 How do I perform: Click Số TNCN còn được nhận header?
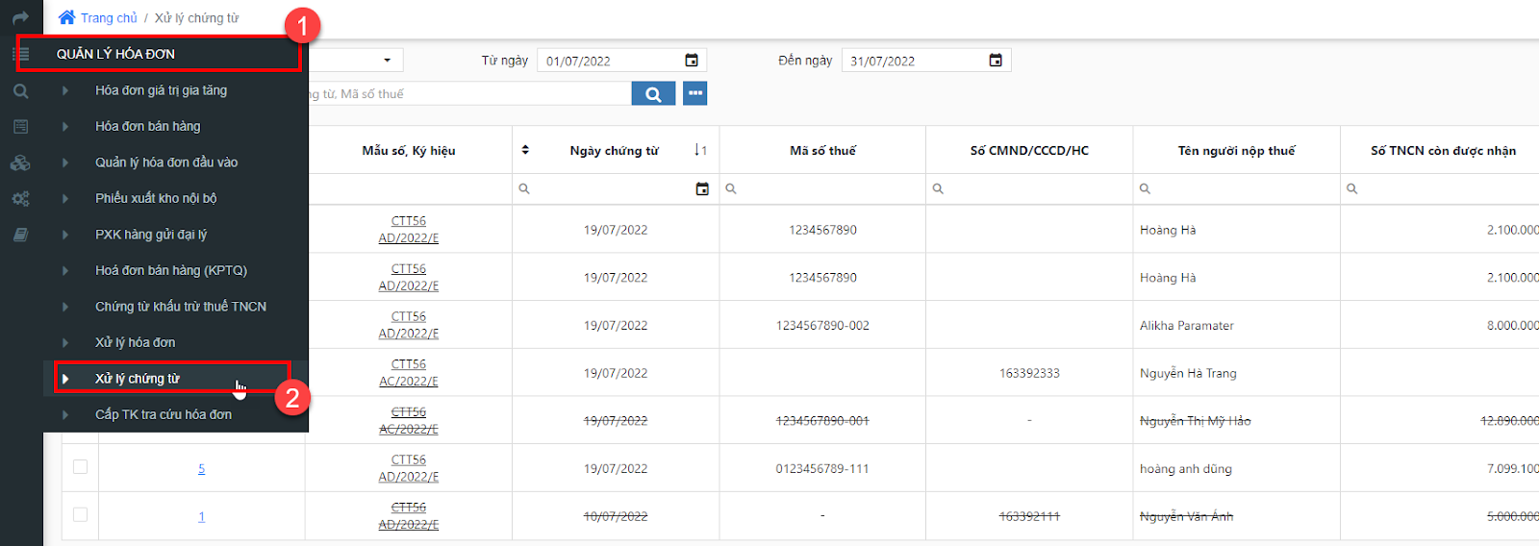(x=1443, y=150)
